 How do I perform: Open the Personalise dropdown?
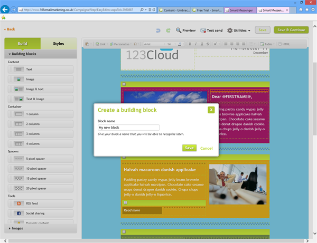(120, 44)
